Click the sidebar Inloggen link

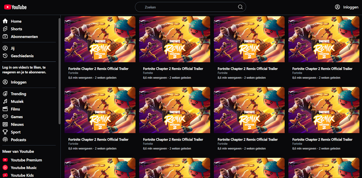point(19,82)
